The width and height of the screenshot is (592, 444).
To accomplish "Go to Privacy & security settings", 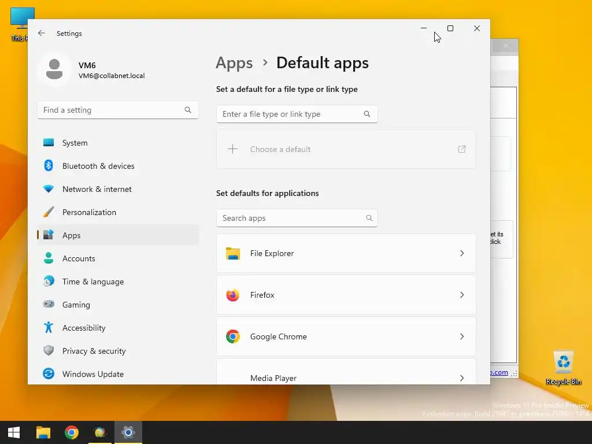I will [x=118, y=351].
